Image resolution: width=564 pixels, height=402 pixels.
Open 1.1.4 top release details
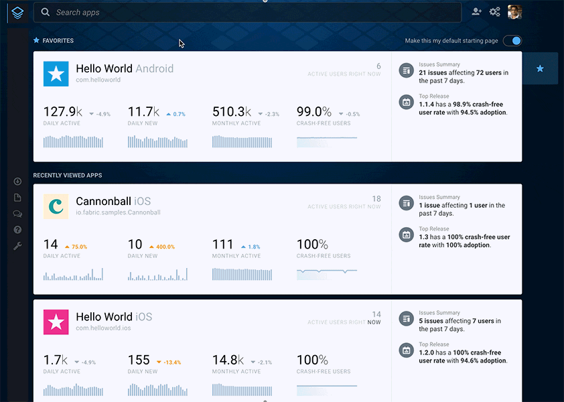tap(463, 109)
